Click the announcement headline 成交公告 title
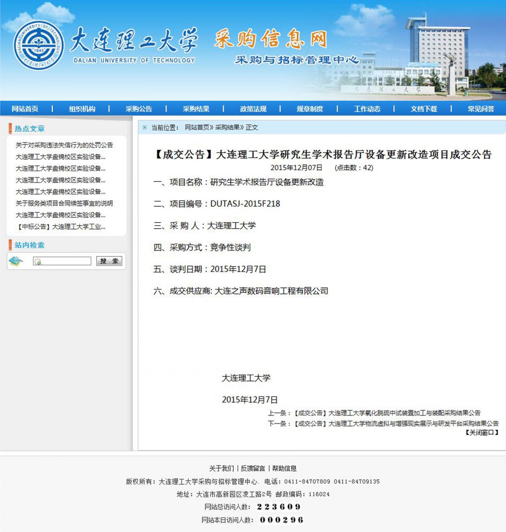This screenshot has height=532, width=506. point(322,155)
